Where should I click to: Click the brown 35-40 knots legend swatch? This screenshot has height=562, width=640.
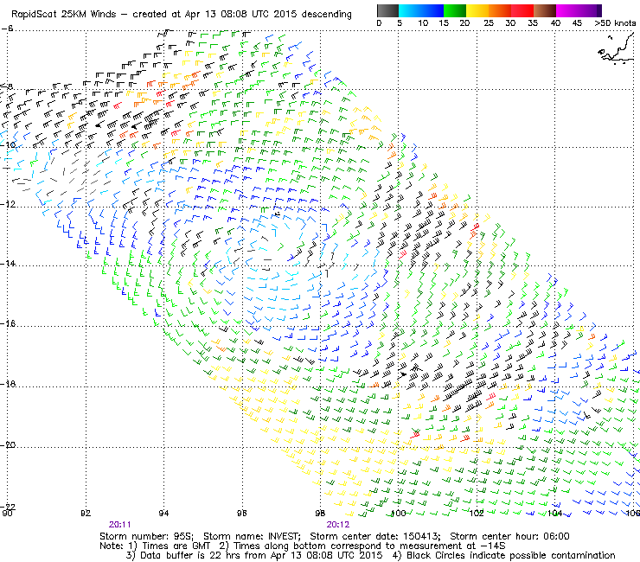coord(545,10)
